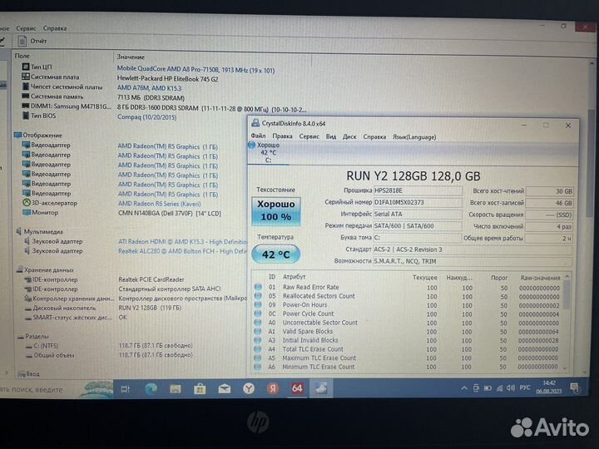Click the Мультимедиа section speaker icon

click(19, 231)
